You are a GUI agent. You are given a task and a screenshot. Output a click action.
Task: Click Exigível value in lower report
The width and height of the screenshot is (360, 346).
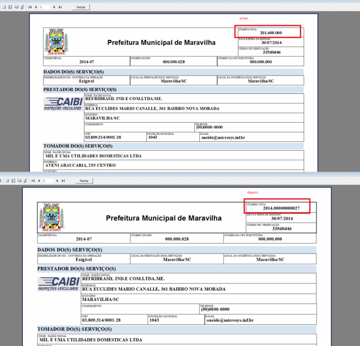(x=84, y=259)
